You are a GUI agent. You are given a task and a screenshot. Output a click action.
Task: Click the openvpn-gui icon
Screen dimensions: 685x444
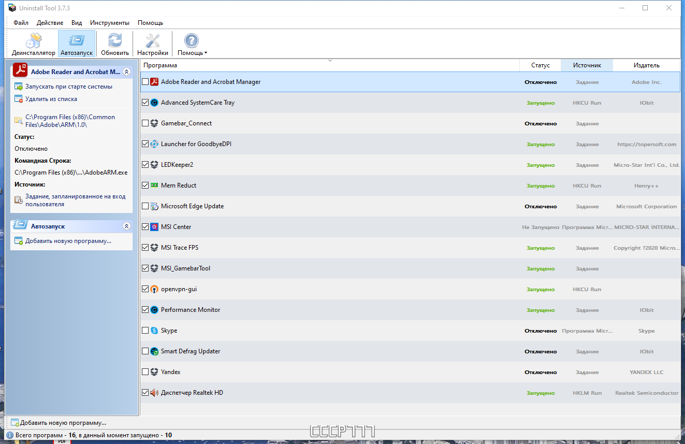(154, 289)
